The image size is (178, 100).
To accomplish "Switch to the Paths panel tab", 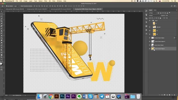I will (155, 10).
